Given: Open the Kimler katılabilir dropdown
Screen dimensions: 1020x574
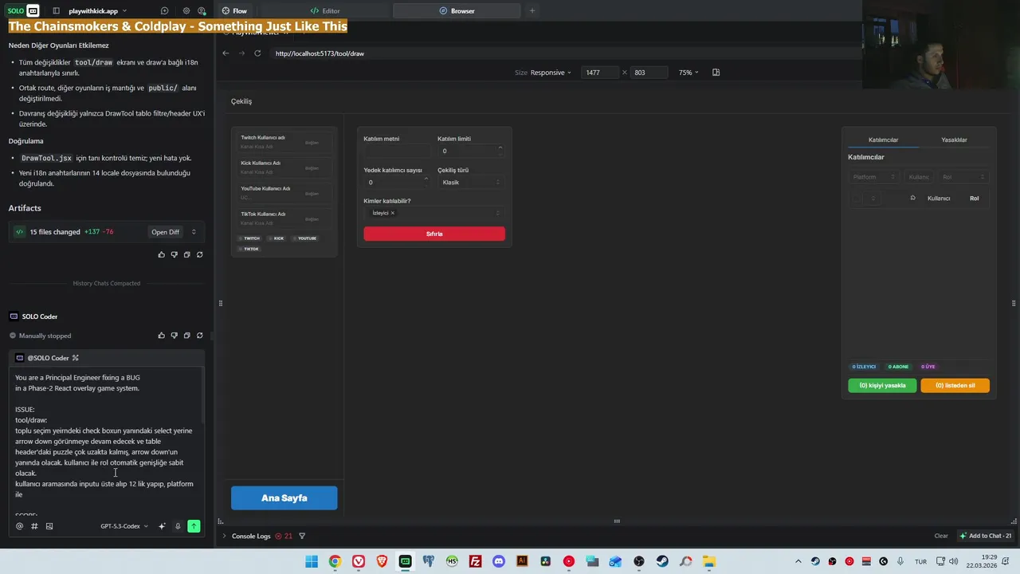Looking at the screenshot, I should 433,213.
